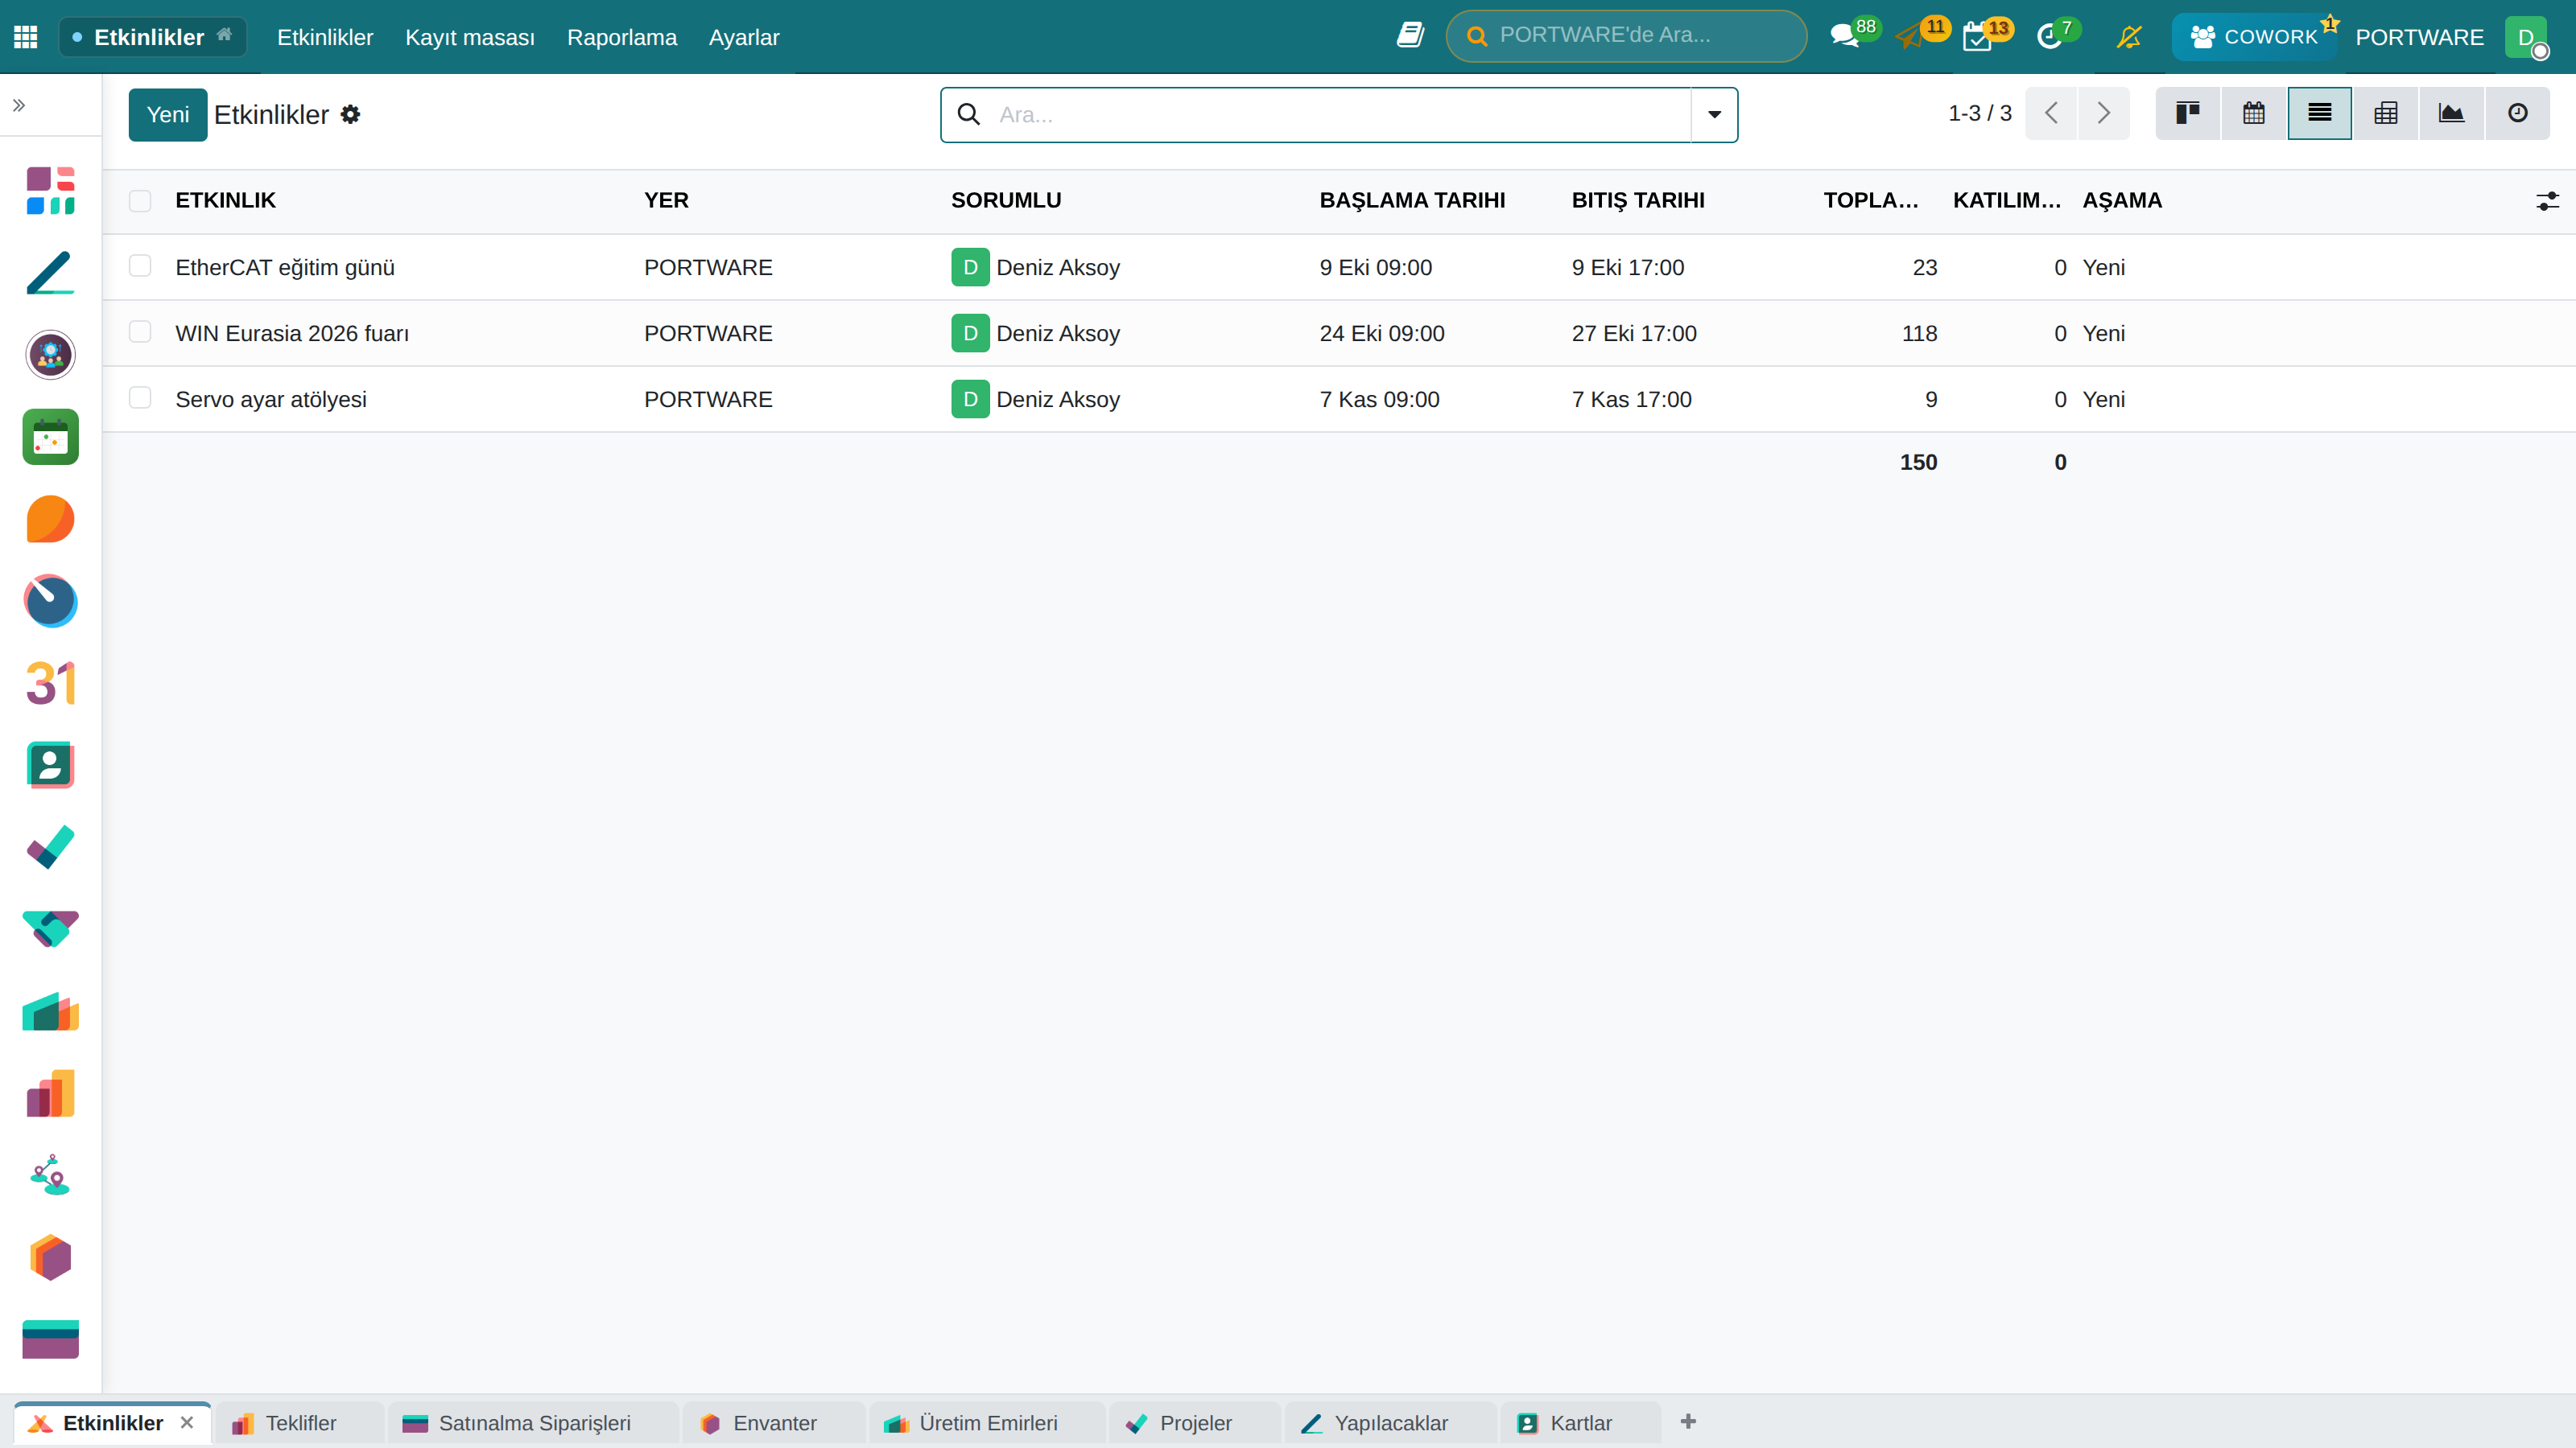
Task: Click the Ara... search input field
Action: coord(1340,115)
